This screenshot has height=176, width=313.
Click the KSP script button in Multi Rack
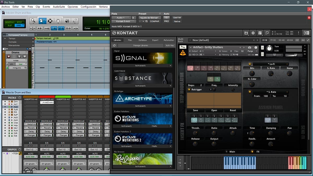click(x=297, y=40)
